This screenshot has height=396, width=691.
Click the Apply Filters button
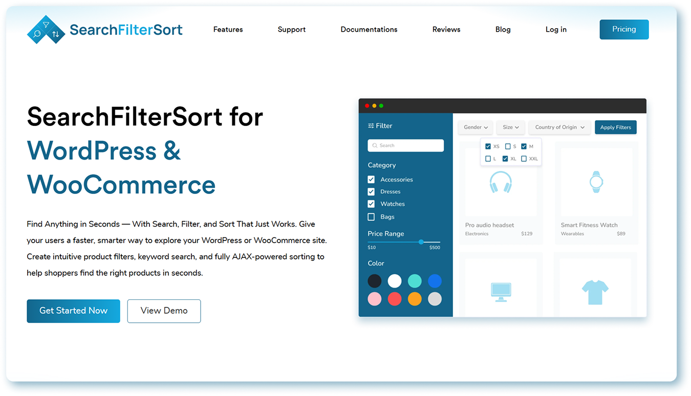point(615,127)
